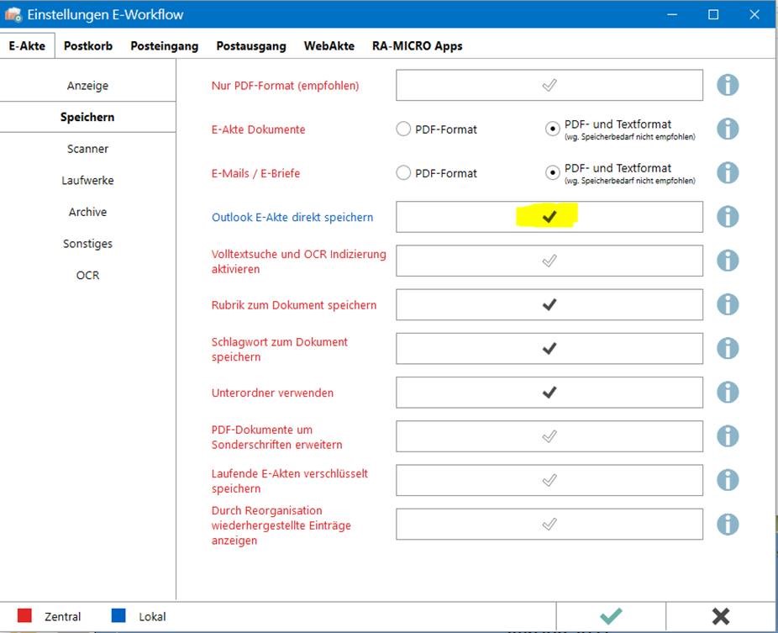Select PDF- und Textformat for E-Mails / E-Briefe

click(x=552, y=173)
